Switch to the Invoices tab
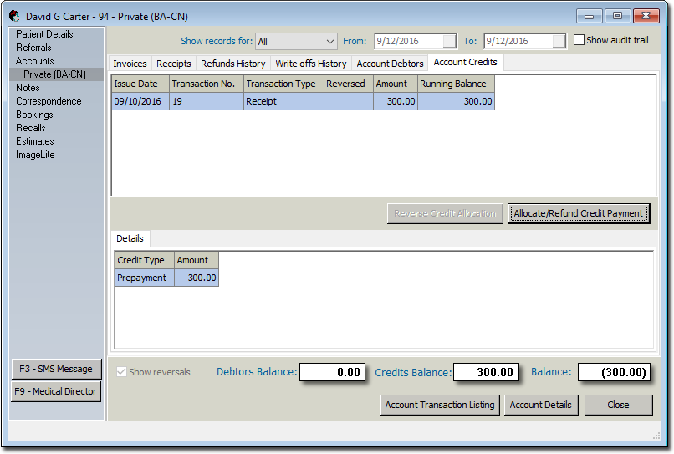 130,64
